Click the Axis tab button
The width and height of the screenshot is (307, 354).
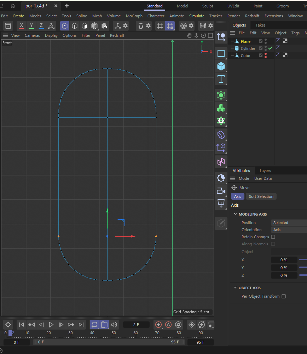click(x=238, y=196)
